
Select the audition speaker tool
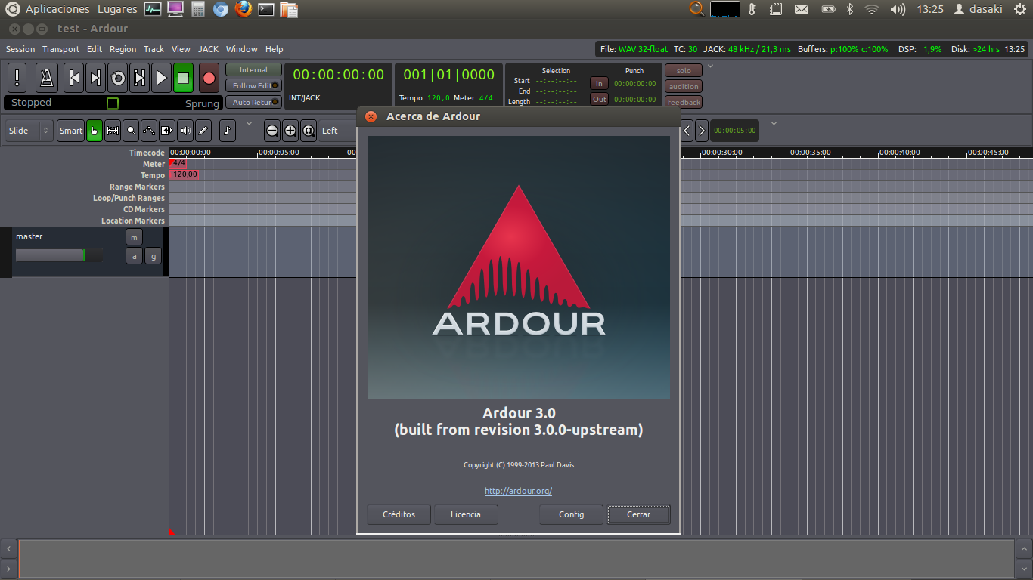(x=185, y=131)
